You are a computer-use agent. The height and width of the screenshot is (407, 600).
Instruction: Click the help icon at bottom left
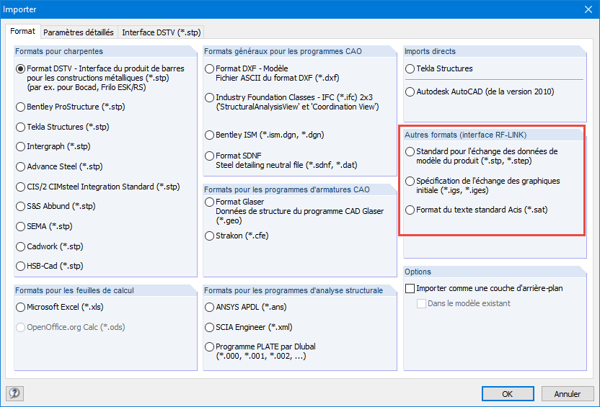[14, 393]
